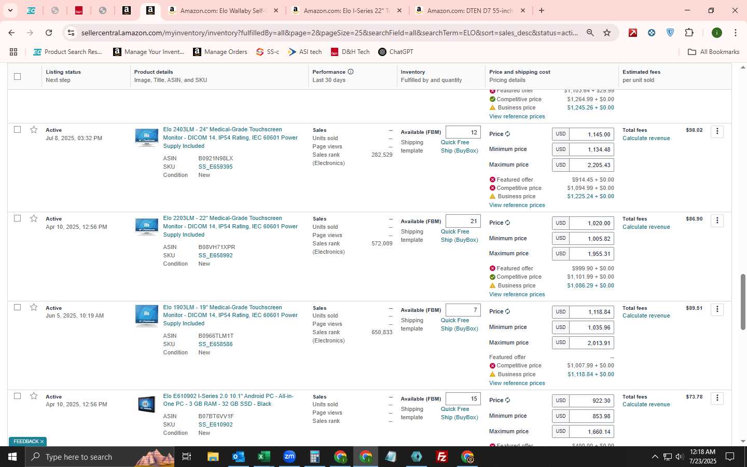The image size is (747, 467).
Task: Open Zoom from the taskbar
Action: 289,457
